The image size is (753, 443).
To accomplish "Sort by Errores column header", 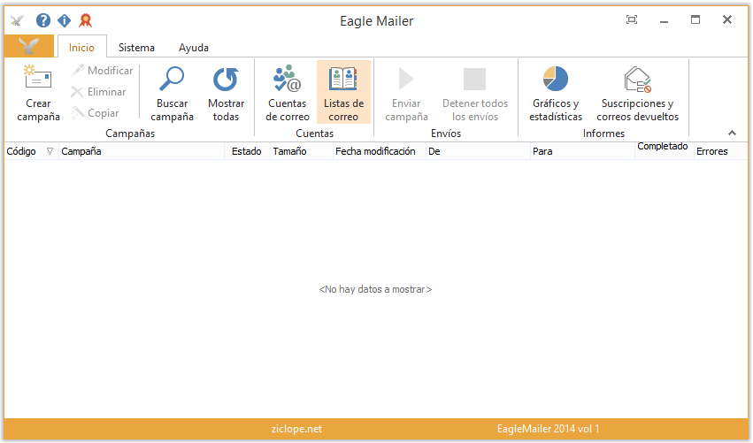I will (720, 151).
